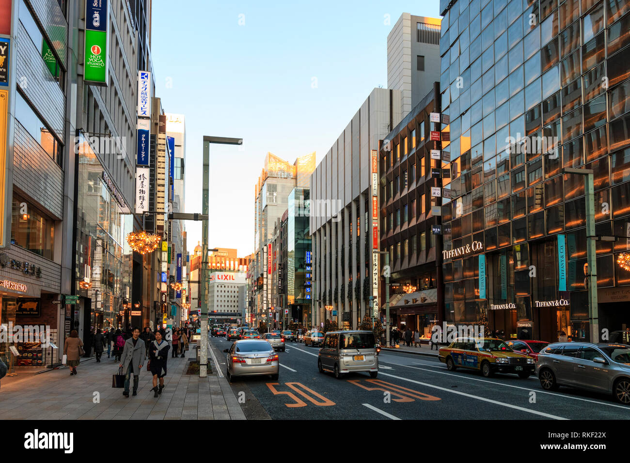Click the glowing chandelier decoration over the left sidewalk
Viewport: 630px width, 463px height.
(x=143, y=242)
